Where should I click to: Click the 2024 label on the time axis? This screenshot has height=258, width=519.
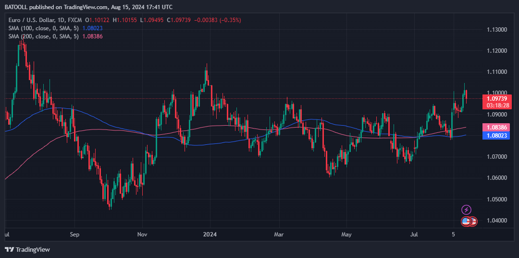coord(210,235)
